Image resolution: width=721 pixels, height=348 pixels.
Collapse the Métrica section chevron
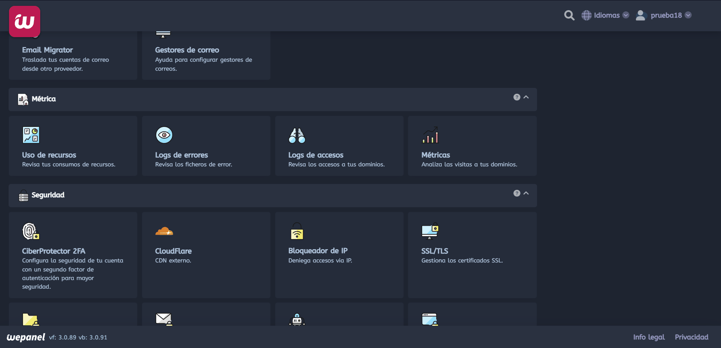pos(526,97)
